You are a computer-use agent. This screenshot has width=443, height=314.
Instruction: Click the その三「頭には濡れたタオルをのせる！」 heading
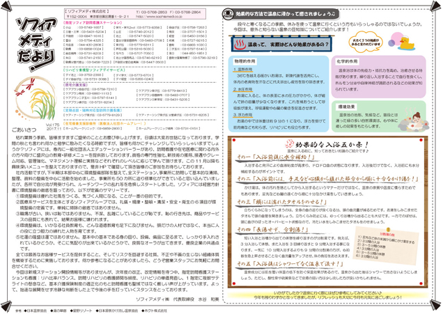[281, 202]
